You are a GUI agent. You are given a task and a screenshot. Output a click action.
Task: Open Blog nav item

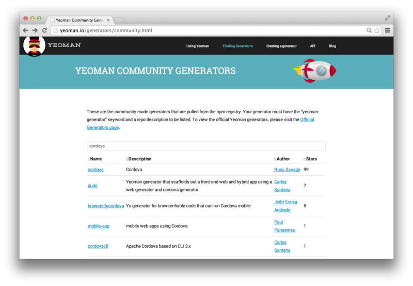pos(332,46)
